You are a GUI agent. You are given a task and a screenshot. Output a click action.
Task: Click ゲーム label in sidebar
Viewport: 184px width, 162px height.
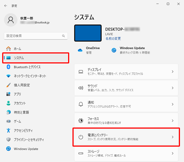pos(17,121)
